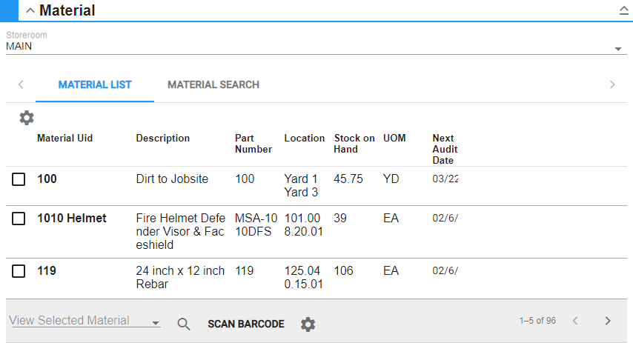Viewport: 633px width, 343px height.
Task: Open barcode settings gear beside Scan Barcode
Action: pyautogui.click(x=308, y=324)
